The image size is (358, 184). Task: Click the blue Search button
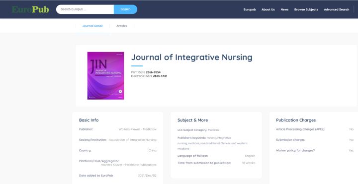(126, 9)
